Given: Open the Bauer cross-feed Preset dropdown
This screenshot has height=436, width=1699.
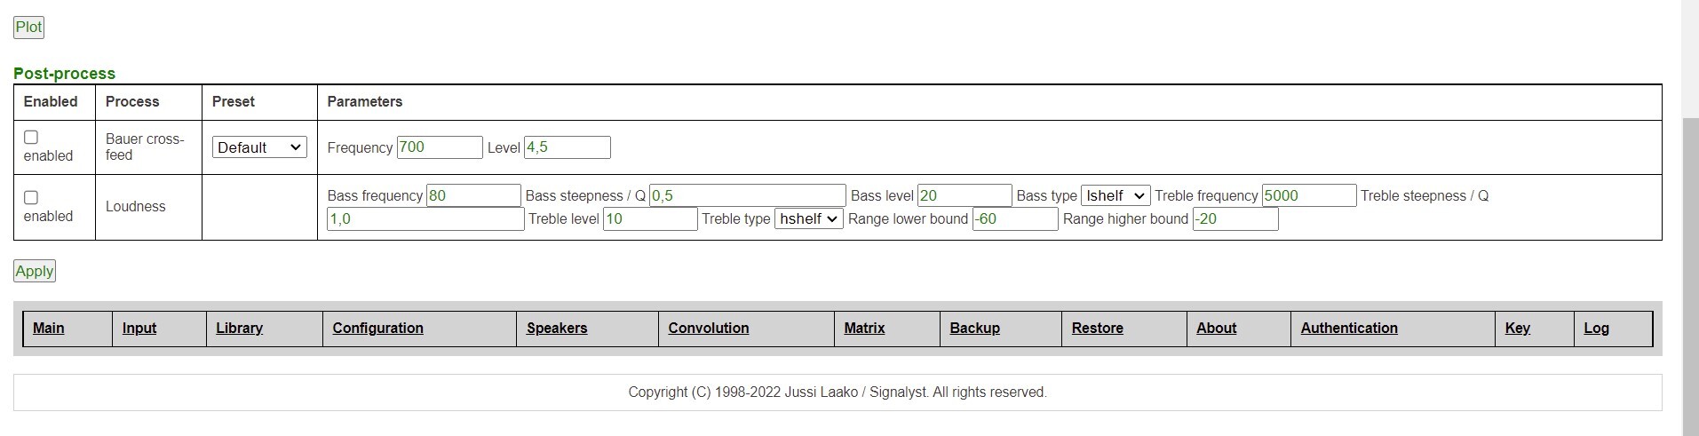Looking at the screenshot, I should (259, 147).
